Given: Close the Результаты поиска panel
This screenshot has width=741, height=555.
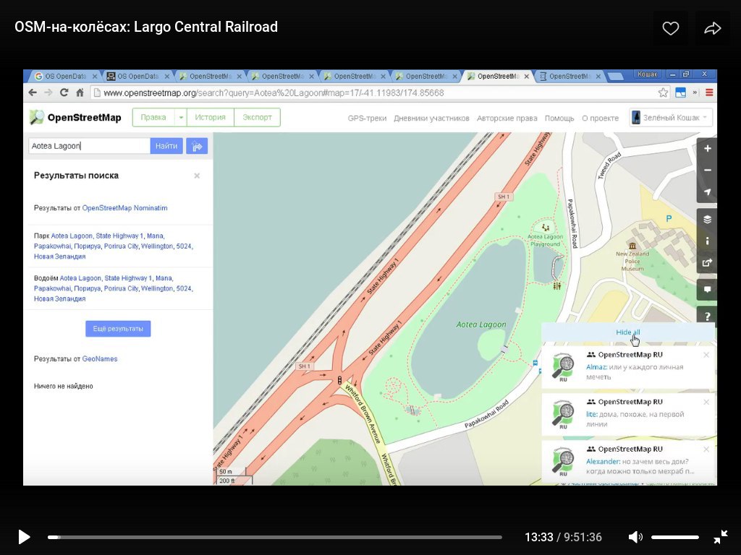Looking at the screenshot, I should tap(197, 176).
